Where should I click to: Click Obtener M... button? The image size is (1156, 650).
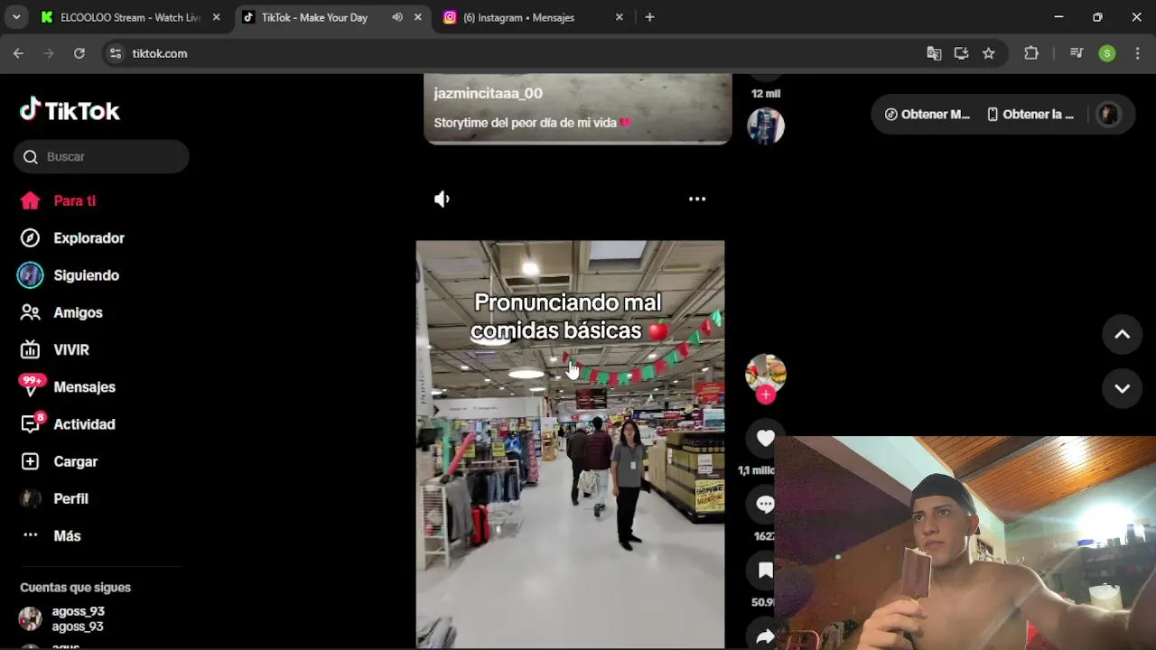(928, 115)
